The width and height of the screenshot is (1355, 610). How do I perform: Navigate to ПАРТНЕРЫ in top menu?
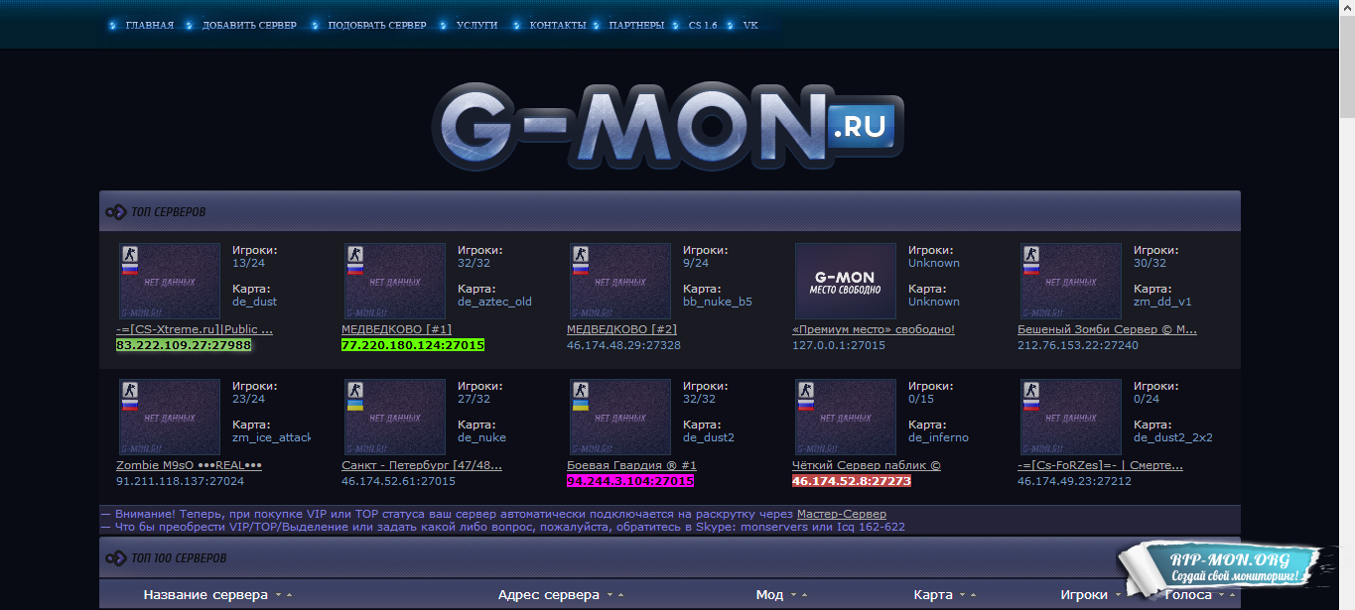tap(636, 26)
